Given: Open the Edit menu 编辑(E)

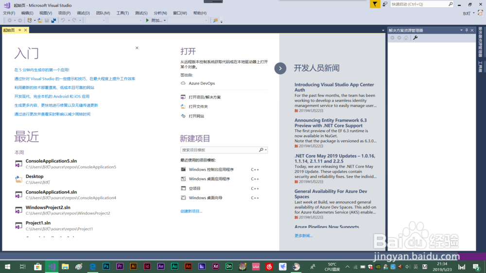Looking at the screenshot, I should click(27, 13).
